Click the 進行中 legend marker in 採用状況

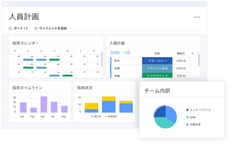pos(92,116)
